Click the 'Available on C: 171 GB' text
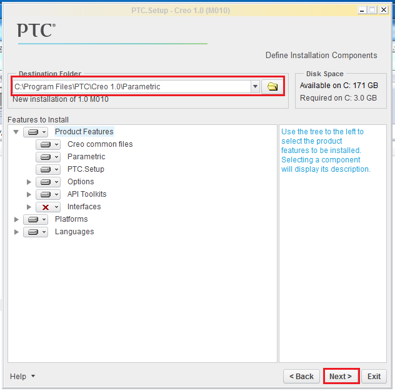 (339, 86)
